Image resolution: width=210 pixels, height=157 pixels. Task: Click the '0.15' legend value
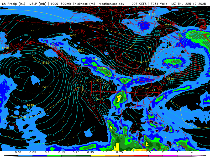[x=62, y=152]
